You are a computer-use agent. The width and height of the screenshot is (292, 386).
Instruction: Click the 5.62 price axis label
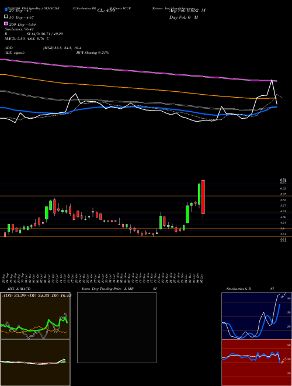coord(283,200)
